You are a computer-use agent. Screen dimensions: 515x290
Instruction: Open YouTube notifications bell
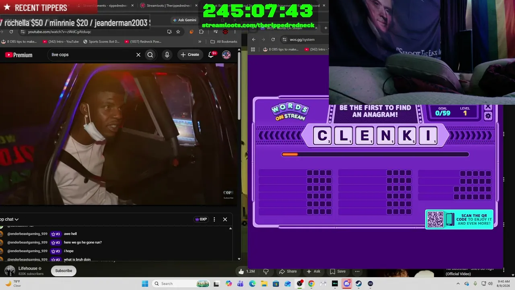pos(211,55)
